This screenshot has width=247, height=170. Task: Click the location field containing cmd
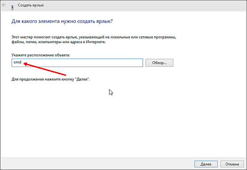(x=77, y=63)
